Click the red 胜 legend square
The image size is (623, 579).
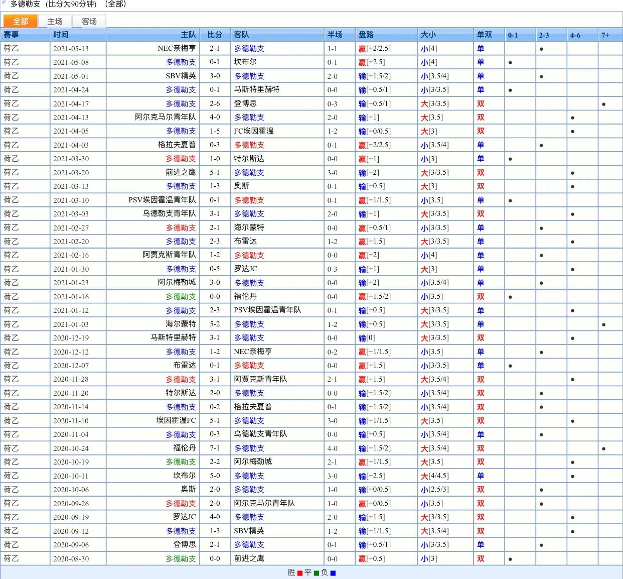click(x=299, y=573)
